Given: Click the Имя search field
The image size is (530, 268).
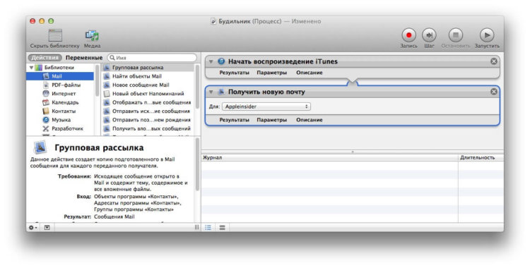Looking at the screenshot, I should tap(152, 58).
